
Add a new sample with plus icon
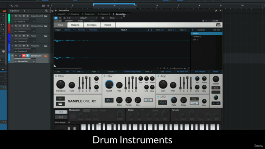coord(192,30)
